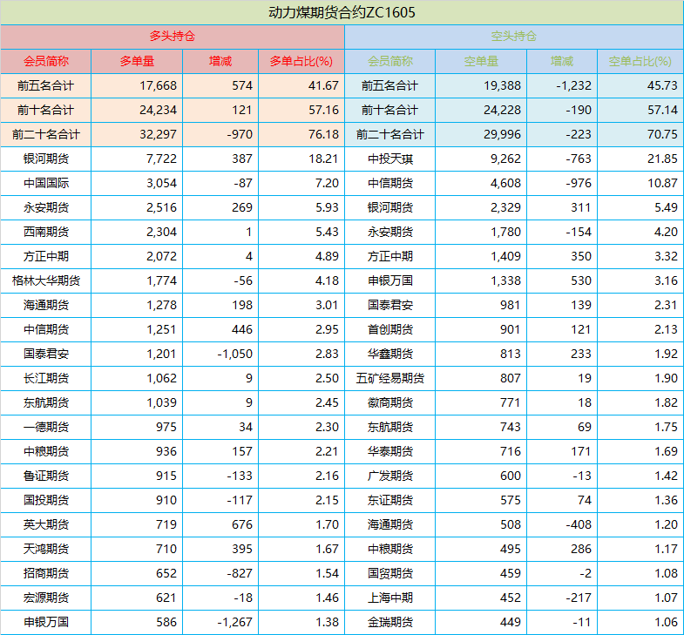Screen dimensions: 684x635
Task: Select 国泰君安 in the short-position list
Action: coord(390,305)
